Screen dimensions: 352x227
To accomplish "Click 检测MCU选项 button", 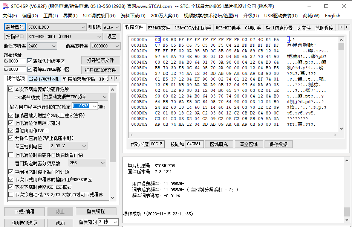I will click(x=24, y=223).
